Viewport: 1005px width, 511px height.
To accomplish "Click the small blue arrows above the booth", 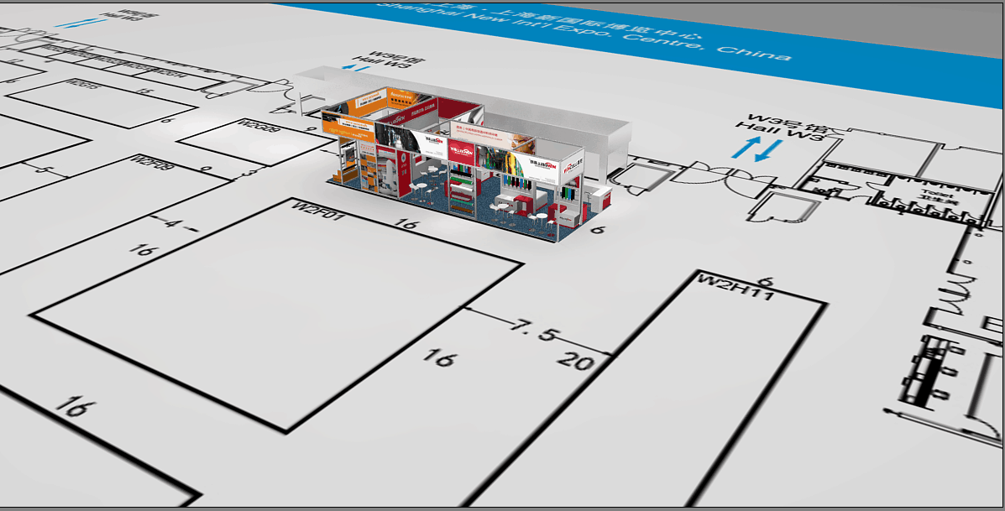I will tap(354, 66).
